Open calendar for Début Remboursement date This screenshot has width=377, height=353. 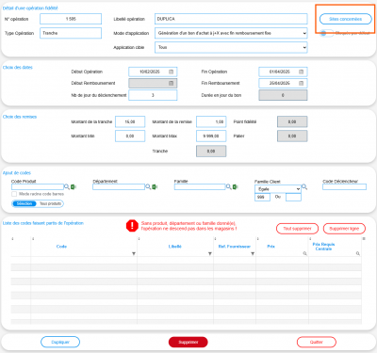coord(171,83)
